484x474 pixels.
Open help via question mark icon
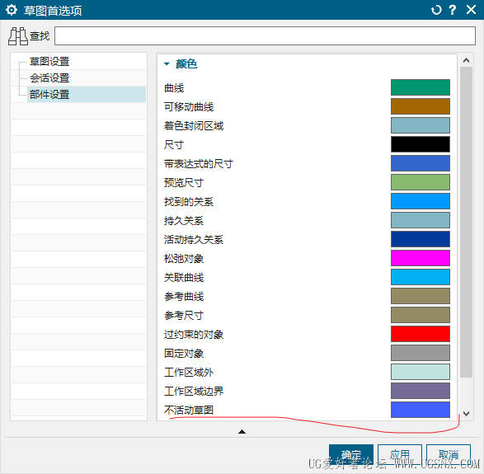tap(452, 10)
